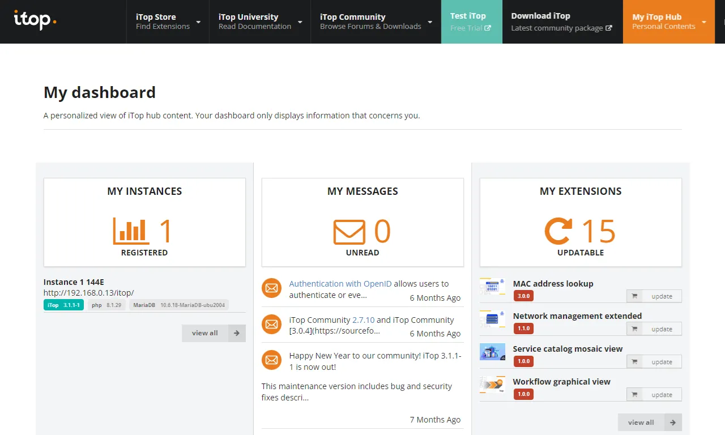
Task: Open Download iTop community package
Action: (562, 22)
